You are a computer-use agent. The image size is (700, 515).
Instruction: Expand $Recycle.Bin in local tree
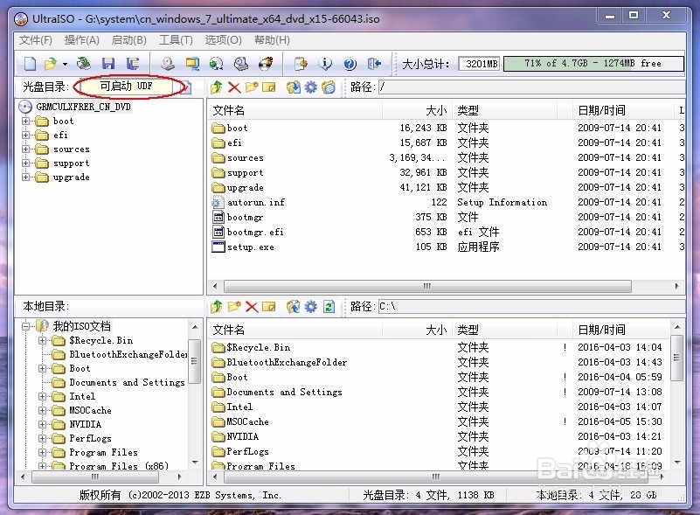pos(43,340)
